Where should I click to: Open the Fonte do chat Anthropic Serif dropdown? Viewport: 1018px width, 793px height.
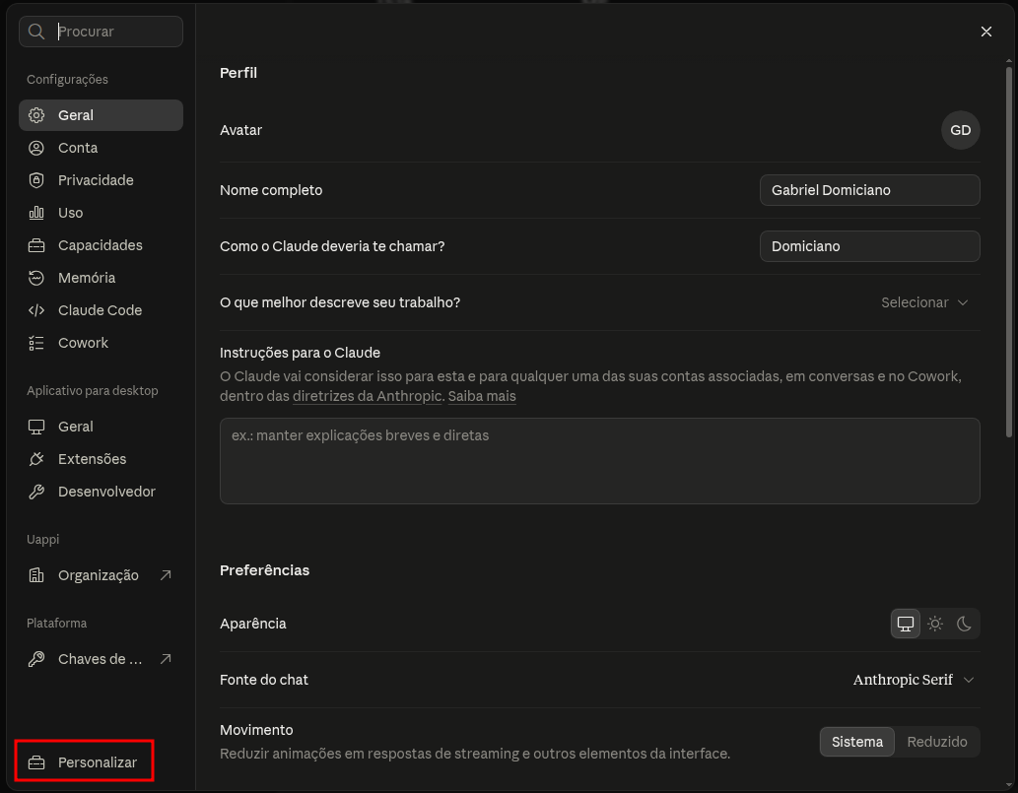click(914, 680)
